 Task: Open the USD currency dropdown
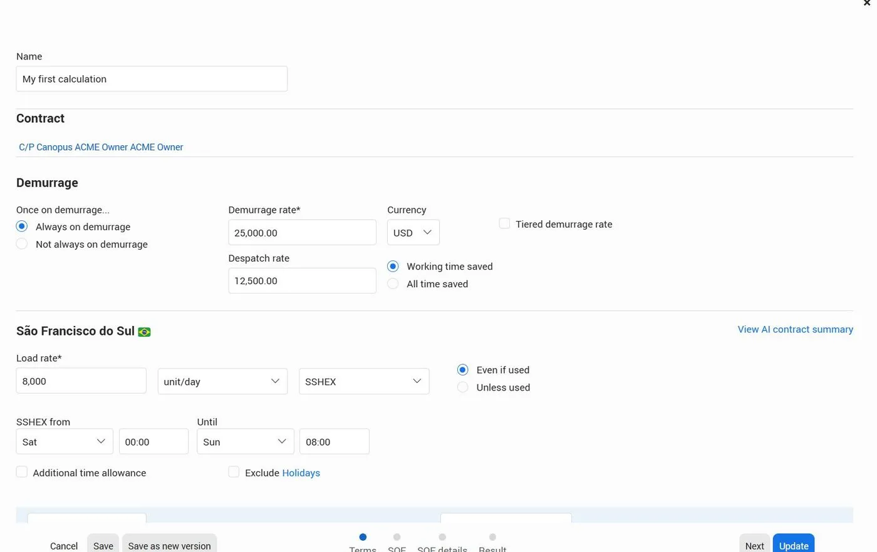pyautogui.click(x=413, y=232)
